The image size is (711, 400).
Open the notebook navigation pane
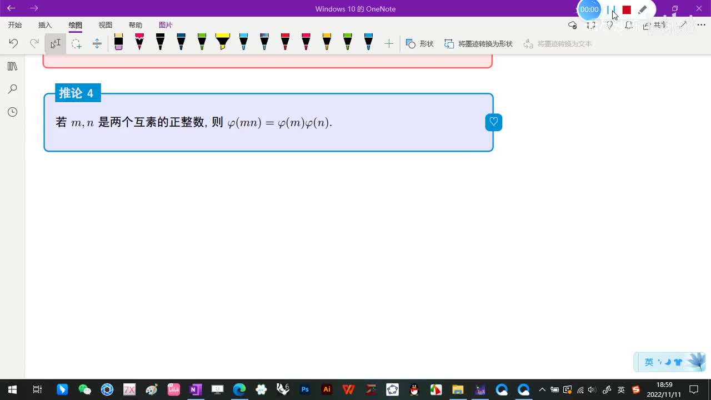[12, 66]
